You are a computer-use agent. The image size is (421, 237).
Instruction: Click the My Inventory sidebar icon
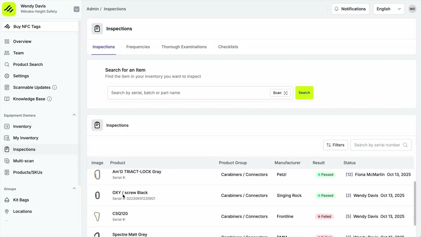point(7,138)
